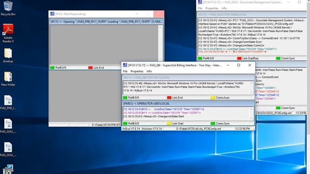
Task: Click IfcBusi V7.6.14 in SBI status bar
Action: coord(131,129)
